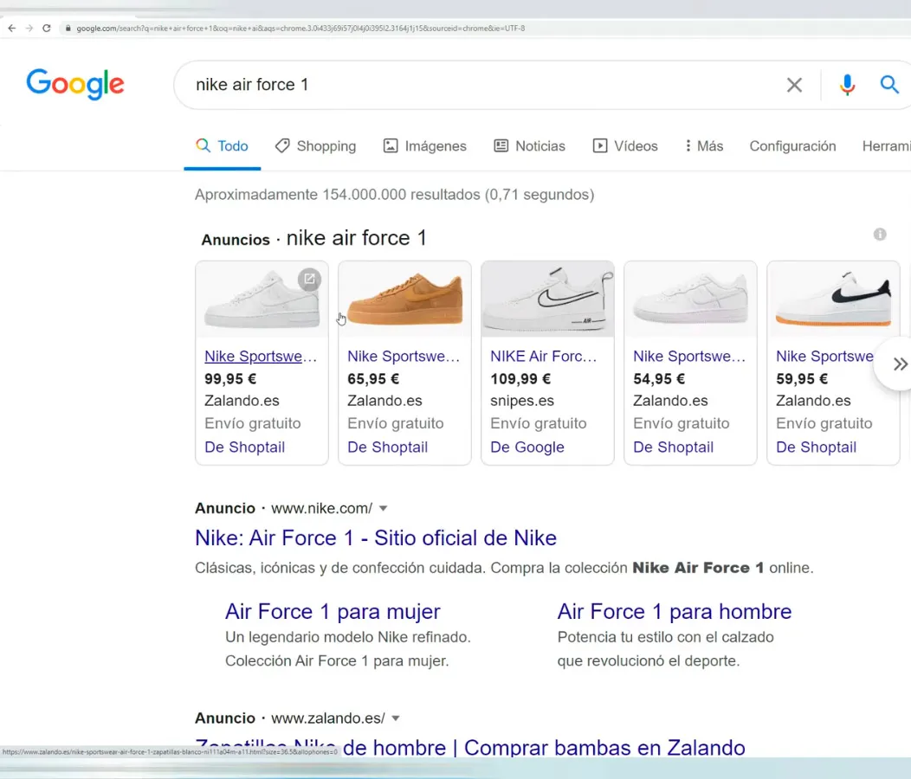
Task: Open NIKE Air Force snipes.es link
Action: tap(543, 356)
